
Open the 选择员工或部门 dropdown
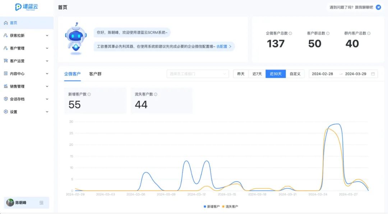[198, 74]
